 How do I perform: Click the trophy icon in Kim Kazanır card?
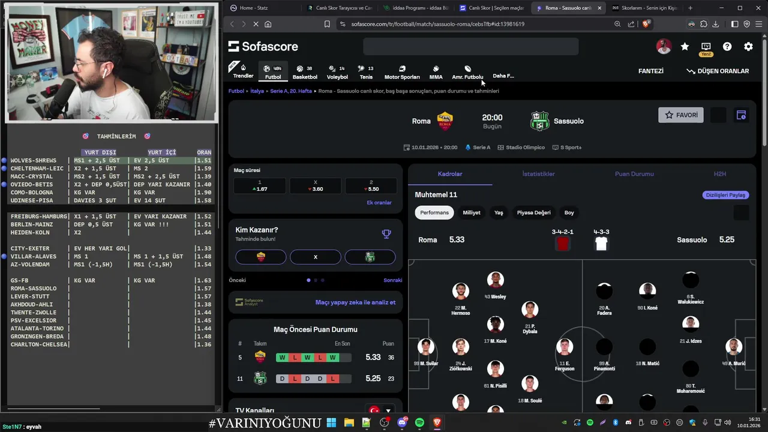[x=386, y=234]
